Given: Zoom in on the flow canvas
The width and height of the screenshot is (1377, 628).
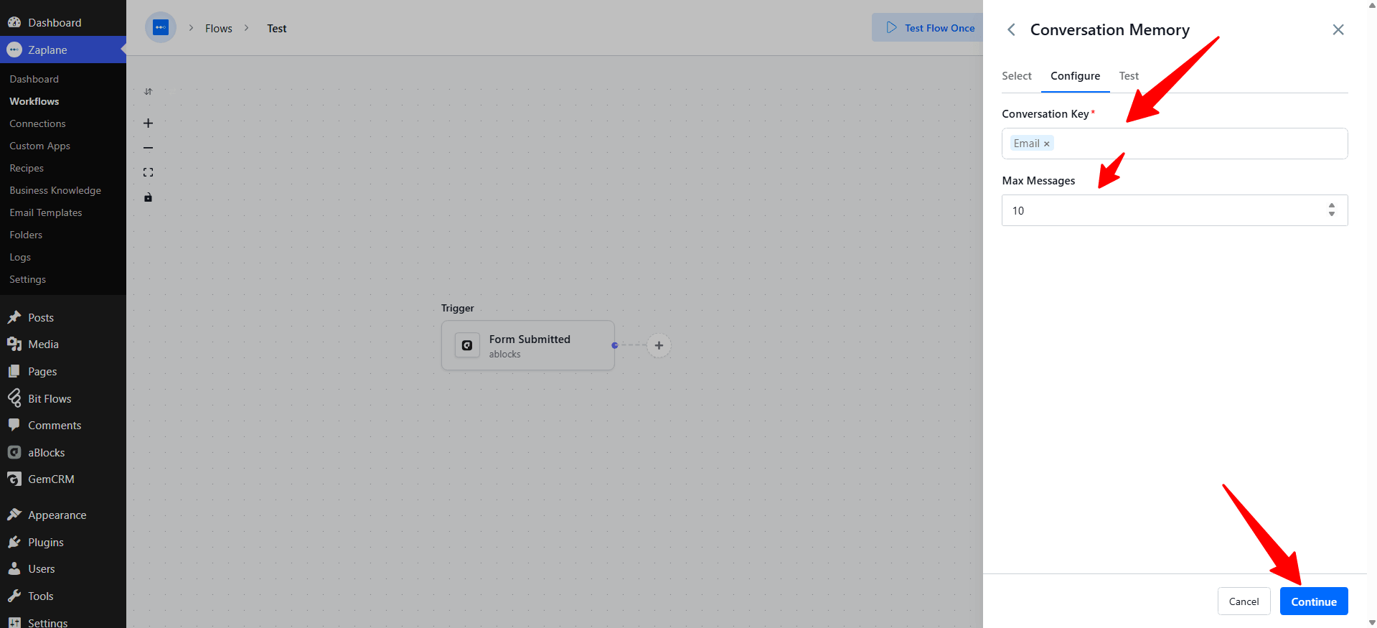Looking at the screenshot, I should coord(148,123).
